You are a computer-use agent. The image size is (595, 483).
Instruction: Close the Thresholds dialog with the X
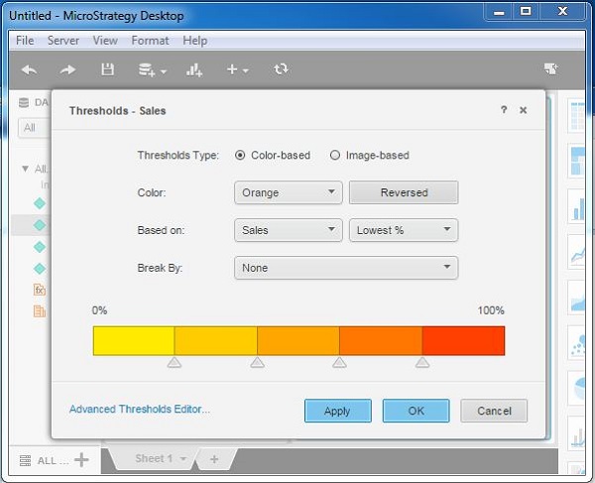tap(524, 110)
